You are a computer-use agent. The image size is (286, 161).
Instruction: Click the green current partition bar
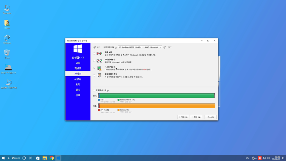pyautogui.click(x=157, y=95)
